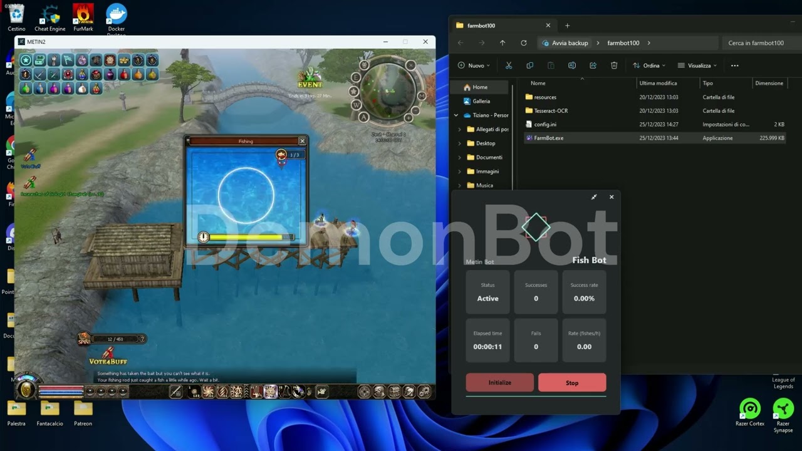
Task: Click the yellow fishing timer bar
Action: coord(251,237)
